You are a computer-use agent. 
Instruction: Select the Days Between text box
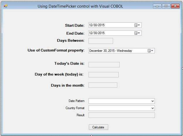101,41
